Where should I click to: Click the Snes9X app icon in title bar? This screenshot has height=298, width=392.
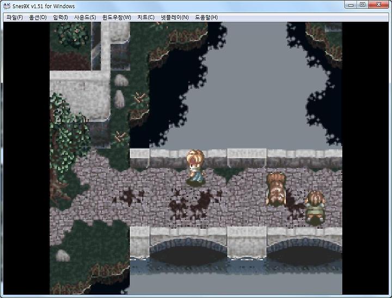coord(7,6)
